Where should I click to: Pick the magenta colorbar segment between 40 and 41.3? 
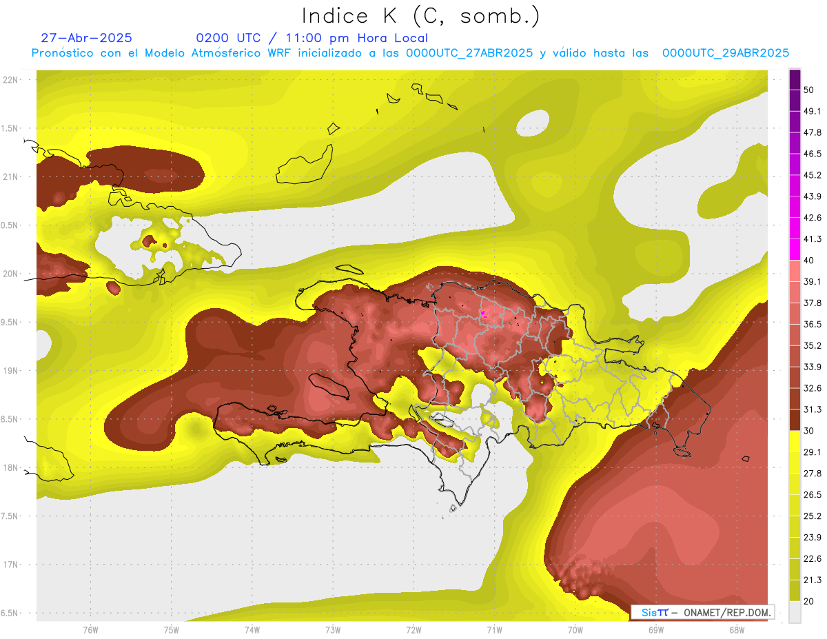pyautogui.click(x=795, y=250)
